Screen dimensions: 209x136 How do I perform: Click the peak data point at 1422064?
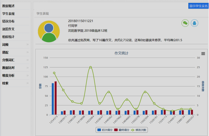pos(91,67)
